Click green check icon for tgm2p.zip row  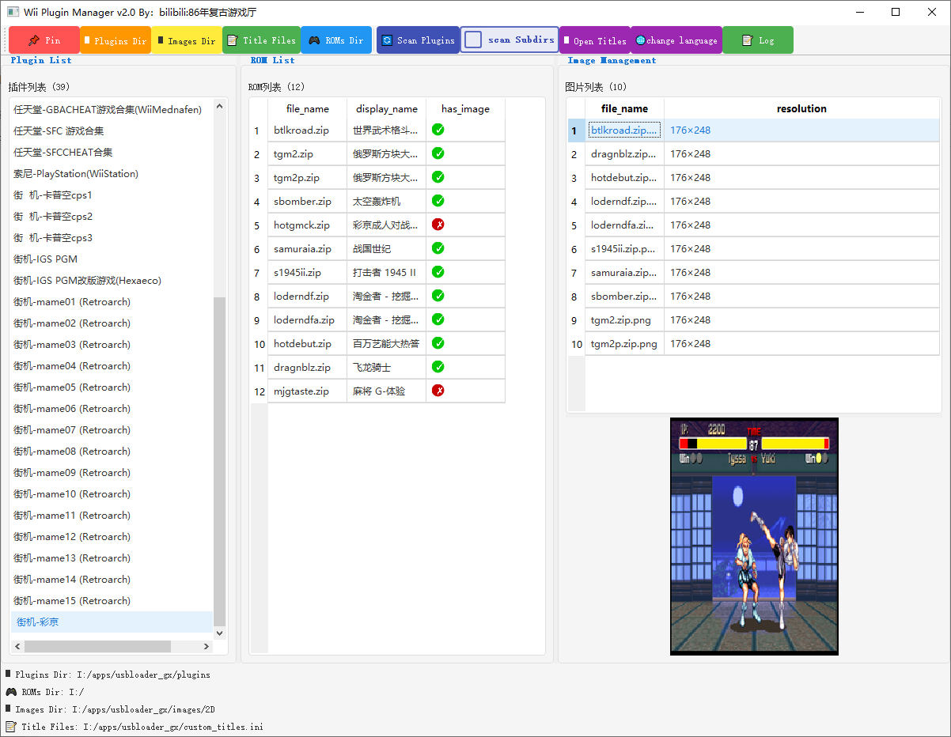(x=438, y=177)
